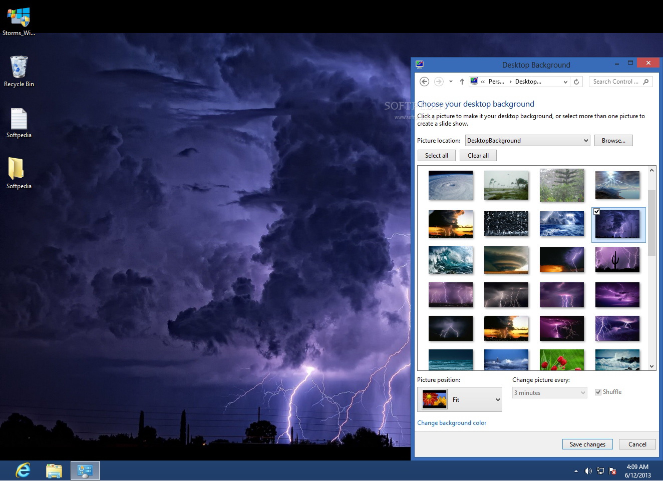Uncheck the selected purple storm wallpaper checkbox
The image size is (663, 481).
tap(596, 211)
